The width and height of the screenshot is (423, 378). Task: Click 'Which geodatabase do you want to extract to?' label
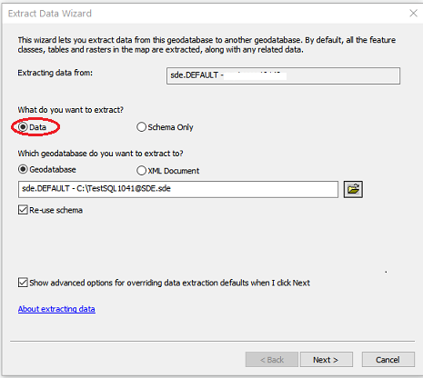[x=100, y=154]
